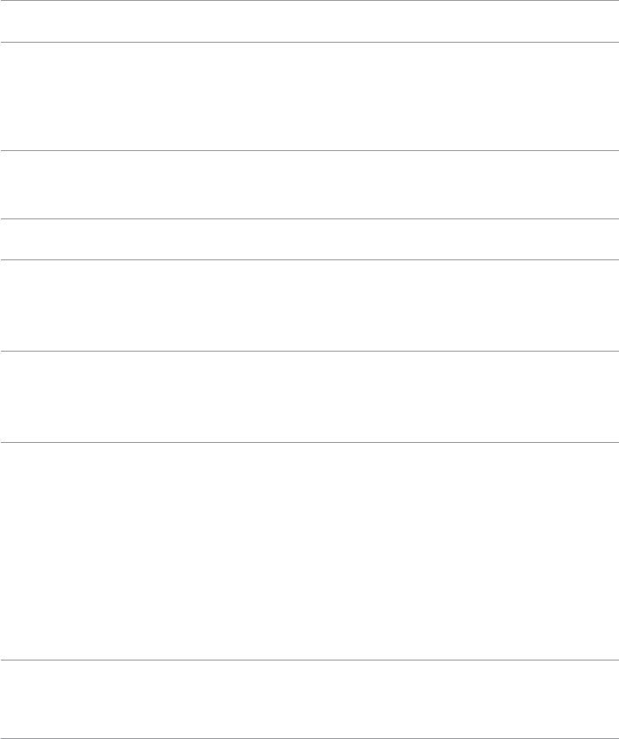Image resolution: width=619 pixels, height=739 pixels.
Task: Click the fourth horizontal separator line
Action: [x=309, y=219]
